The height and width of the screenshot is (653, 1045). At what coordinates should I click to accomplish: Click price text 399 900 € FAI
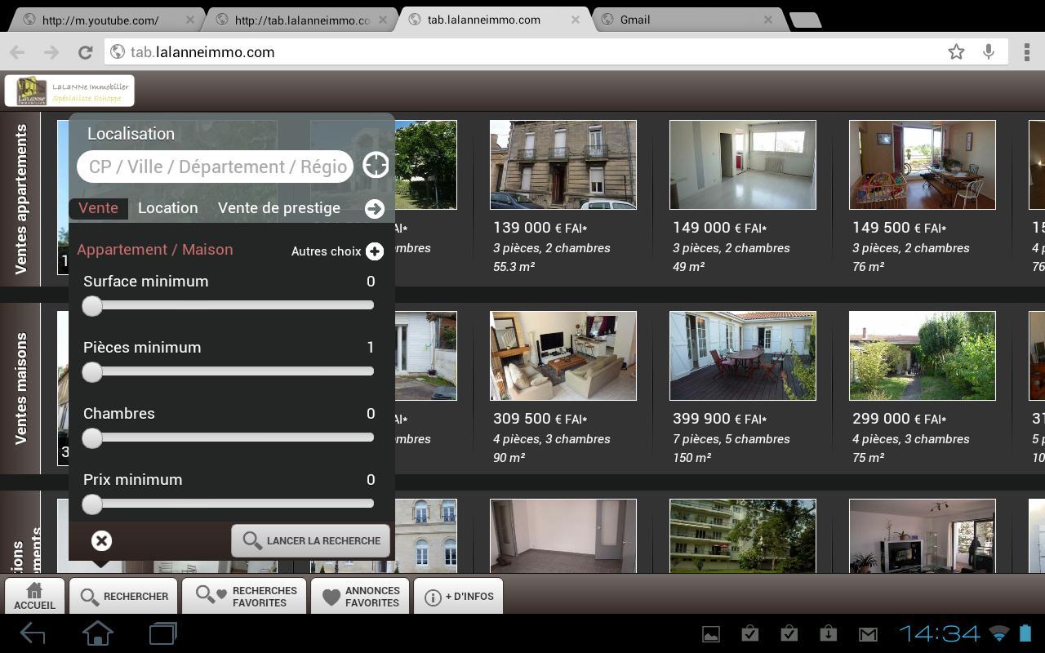[720, 419]
